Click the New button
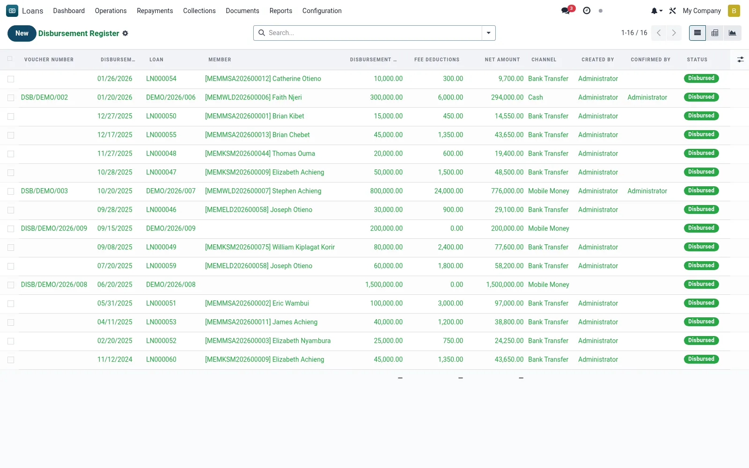749x468 pixels. pos(22,33)
